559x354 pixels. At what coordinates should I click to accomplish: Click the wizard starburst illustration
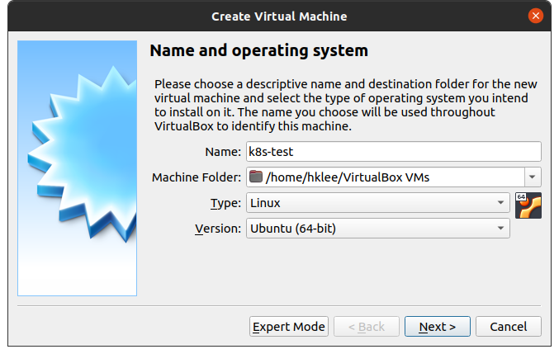tap(78, 168)
